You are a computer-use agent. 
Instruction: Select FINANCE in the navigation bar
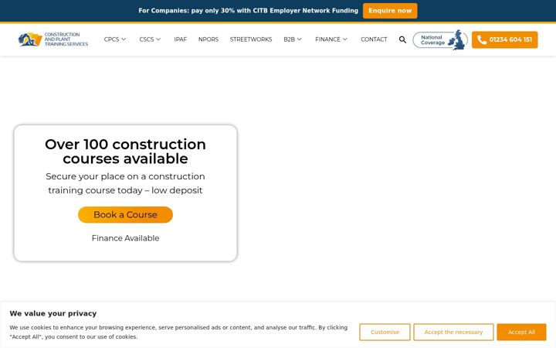[x=327, y=39]
